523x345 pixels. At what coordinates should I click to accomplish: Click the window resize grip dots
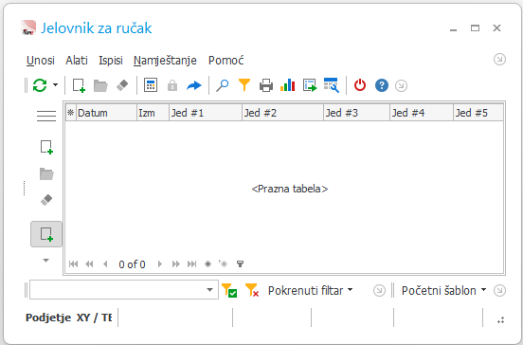coord(500,320)
